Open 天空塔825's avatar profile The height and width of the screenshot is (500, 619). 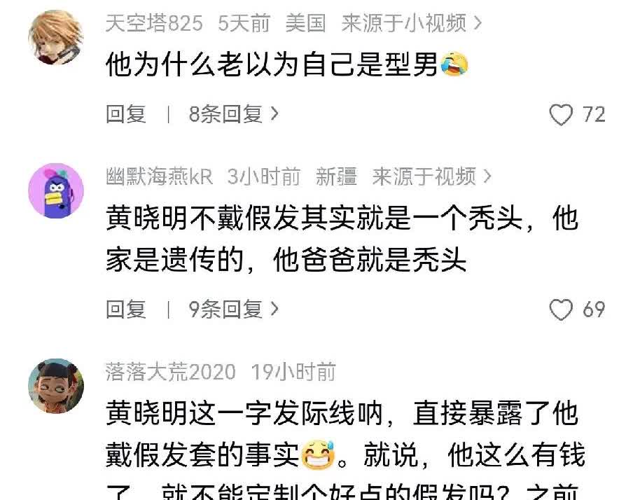(x=55, y=38)
